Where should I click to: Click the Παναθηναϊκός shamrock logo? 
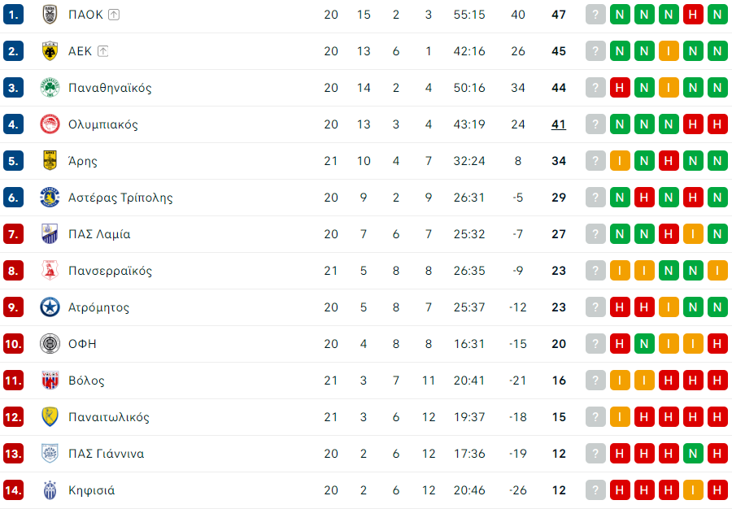[50, 88]
